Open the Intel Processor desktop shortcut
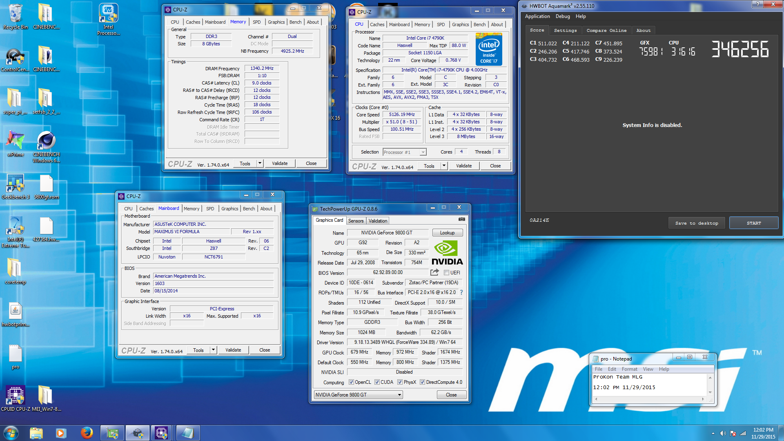The width and height of the screenshot is (784, 441). tap(108, 19)
